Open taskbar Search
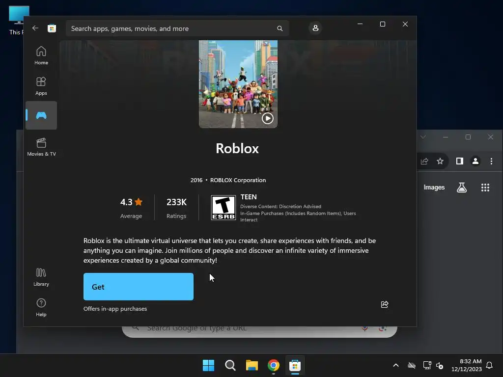This screenshot has width=503, height=377. coord(230,365)
